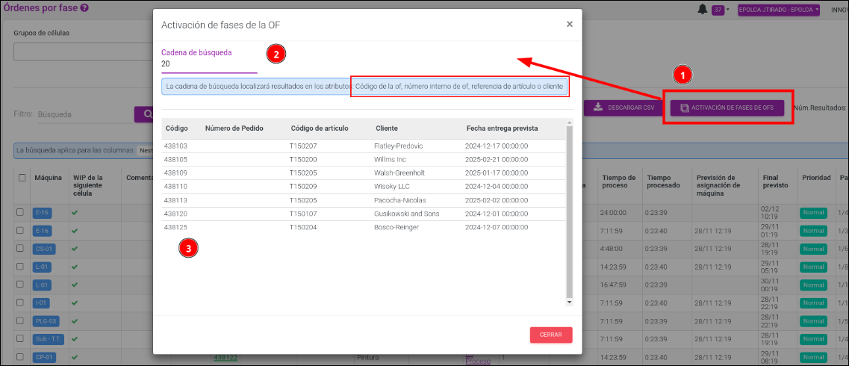Click WIP green check in the CS-01 row
The height and width of the screenshot is (366, 849).
coord(75,248)
